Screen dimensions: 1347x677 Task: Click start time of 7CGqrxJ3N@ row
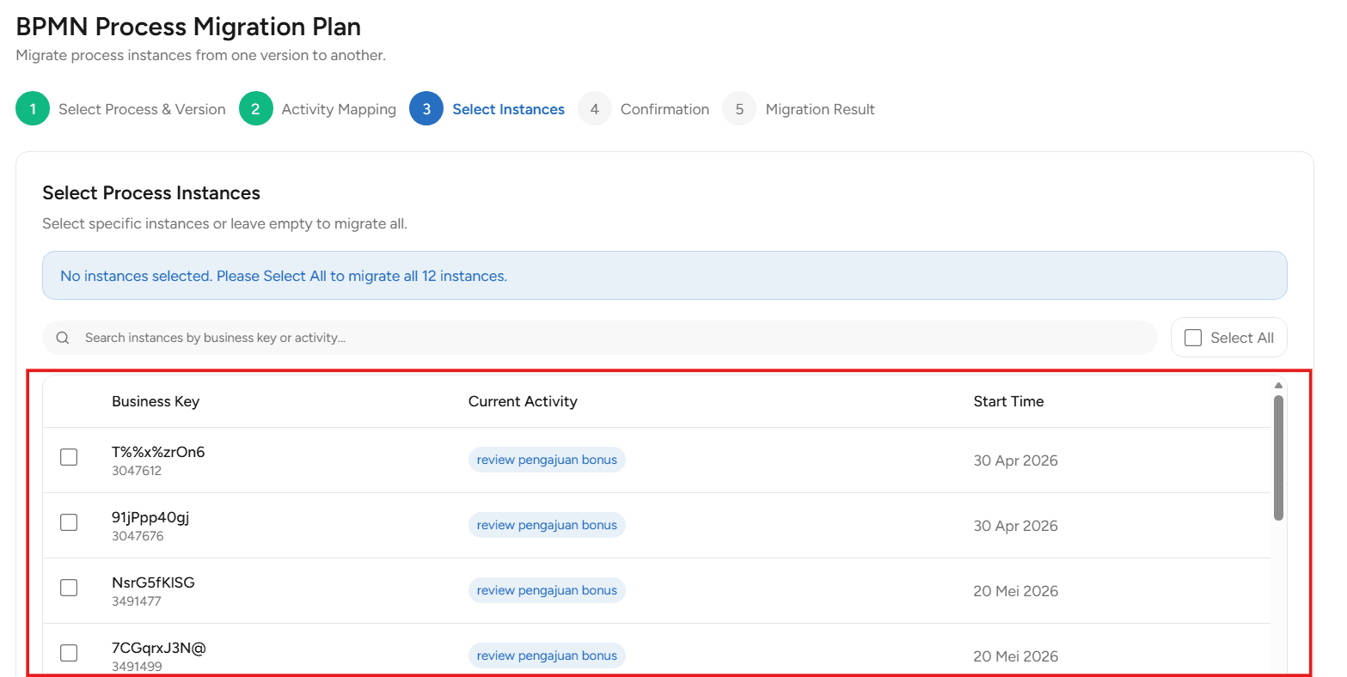pyautogui.click(x=1015, y=656)
